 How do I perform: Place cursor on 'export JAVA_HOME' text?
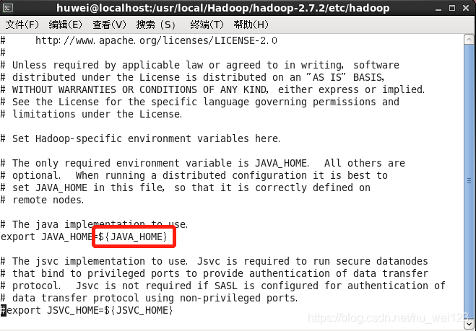(46, 237)
